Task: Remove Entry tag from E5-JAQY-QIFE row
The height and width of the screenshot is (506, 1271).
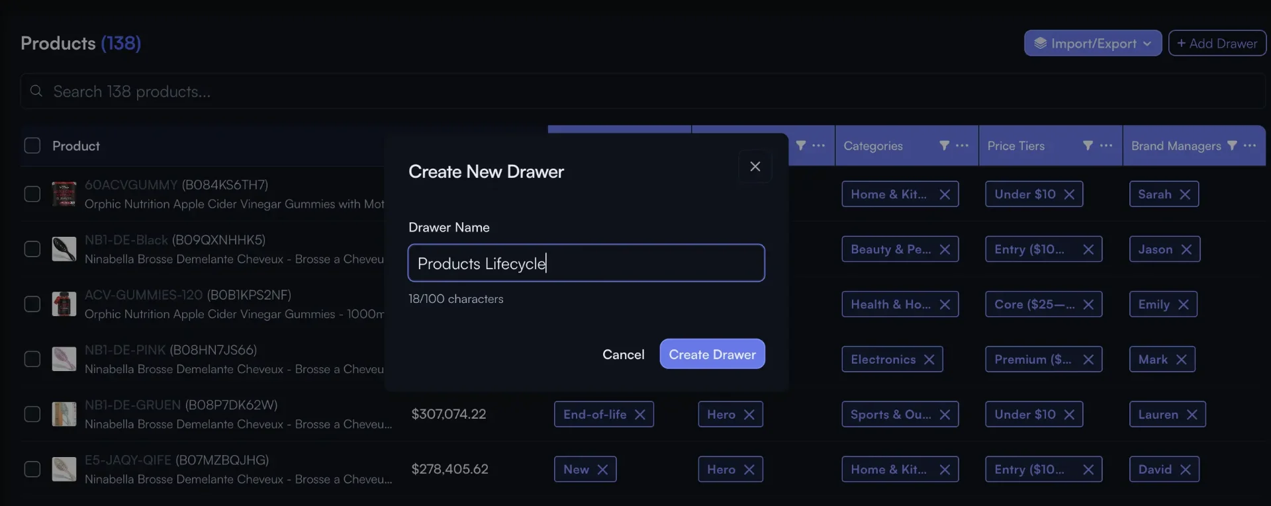Action: point(1088,470)
